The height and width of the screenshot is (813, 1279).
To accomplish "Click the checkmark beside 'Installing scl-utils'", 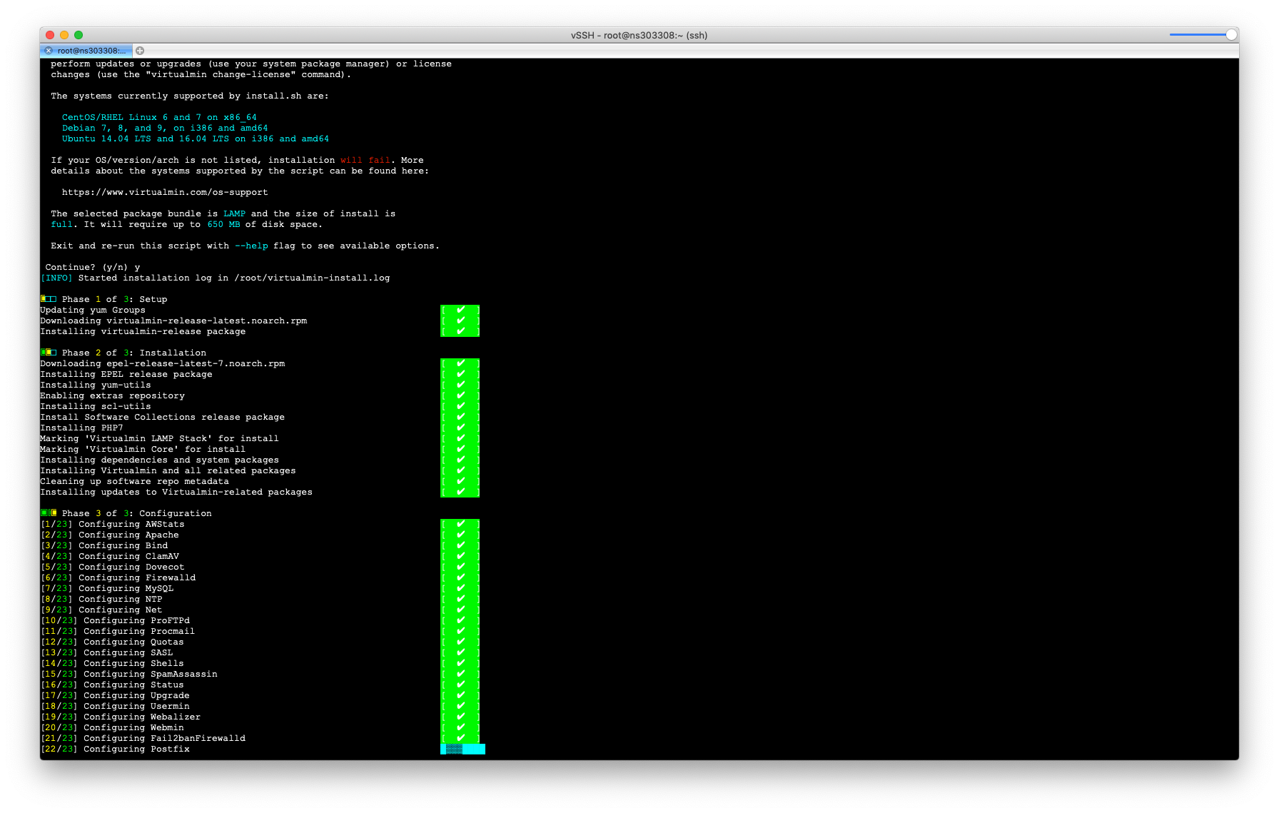I will pos(460,406).
